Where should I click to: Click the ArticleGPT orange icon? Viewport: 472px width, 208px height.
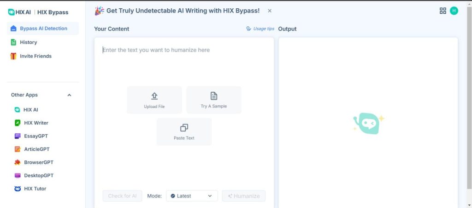18,149
